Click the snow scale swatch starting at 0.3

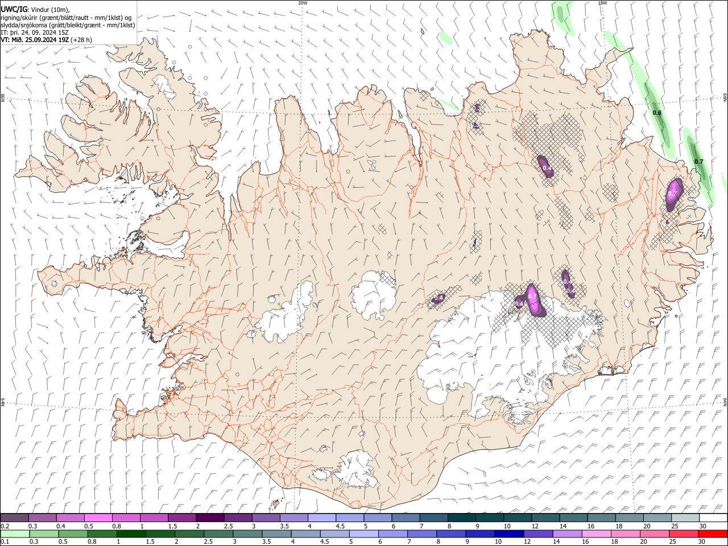(x=43, y=518)
